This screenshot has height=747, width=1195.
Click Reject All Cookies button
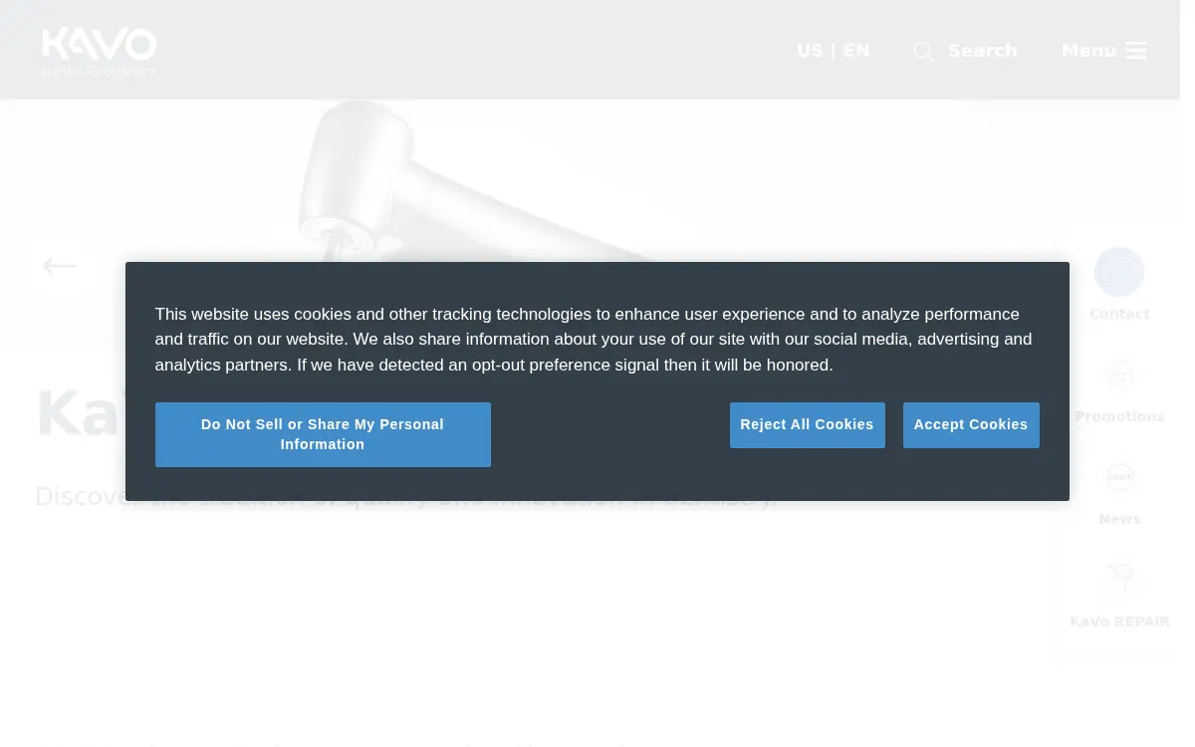807,425
